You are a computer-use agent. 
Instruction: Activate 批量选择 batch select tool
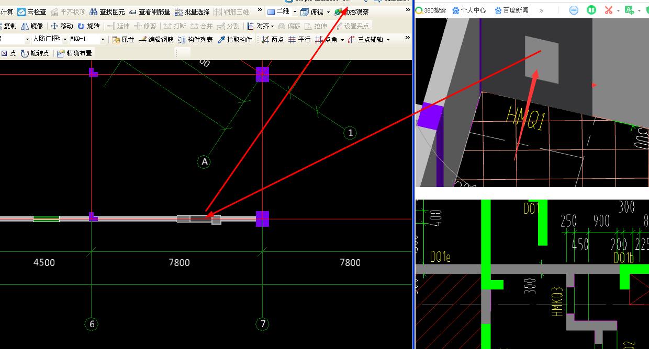[192, 11]
